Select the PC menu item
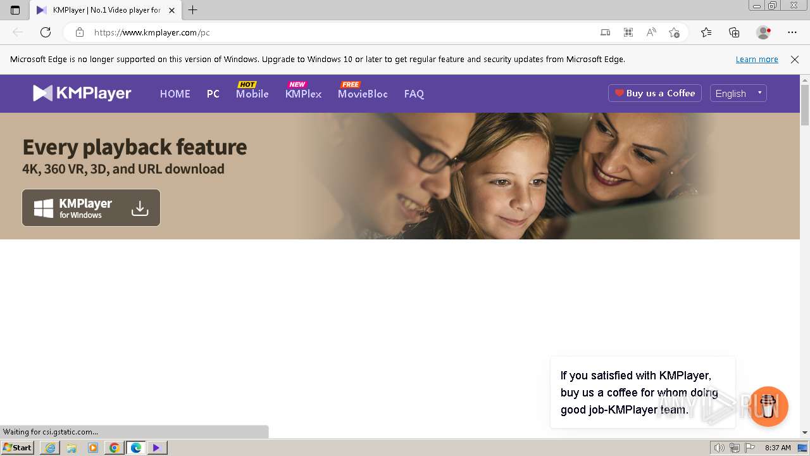The image size is (810, 456). click(213, 94)
